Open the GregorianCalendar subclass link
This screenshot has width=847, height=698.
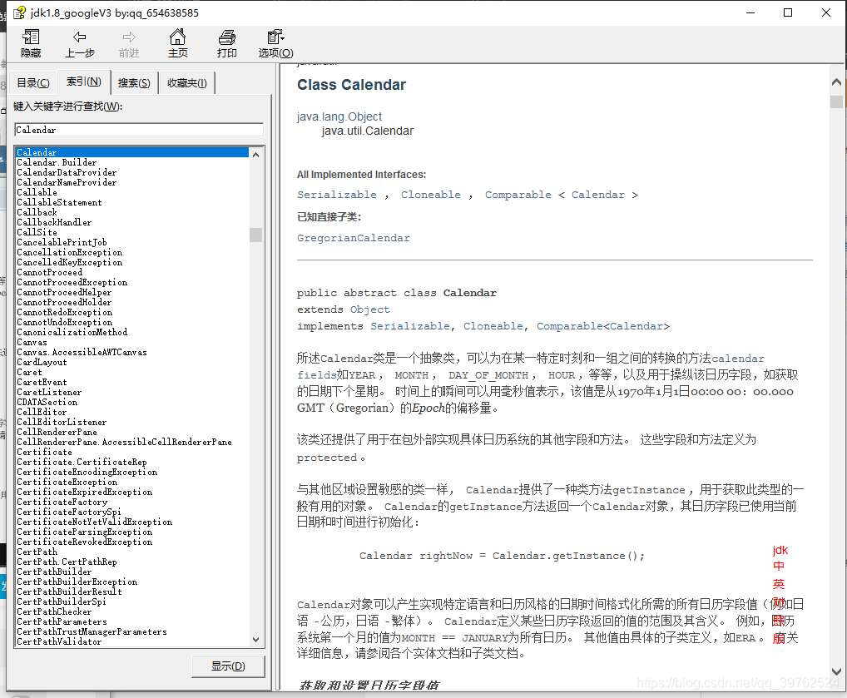pyautogui.click(x=354, y=238)
